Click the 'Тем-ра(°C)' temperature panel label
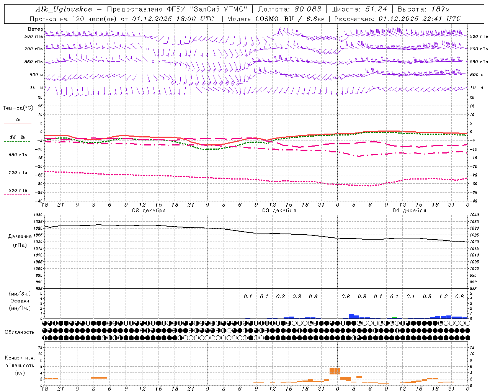This screenshot has width=490, height=392. point(18,108)
